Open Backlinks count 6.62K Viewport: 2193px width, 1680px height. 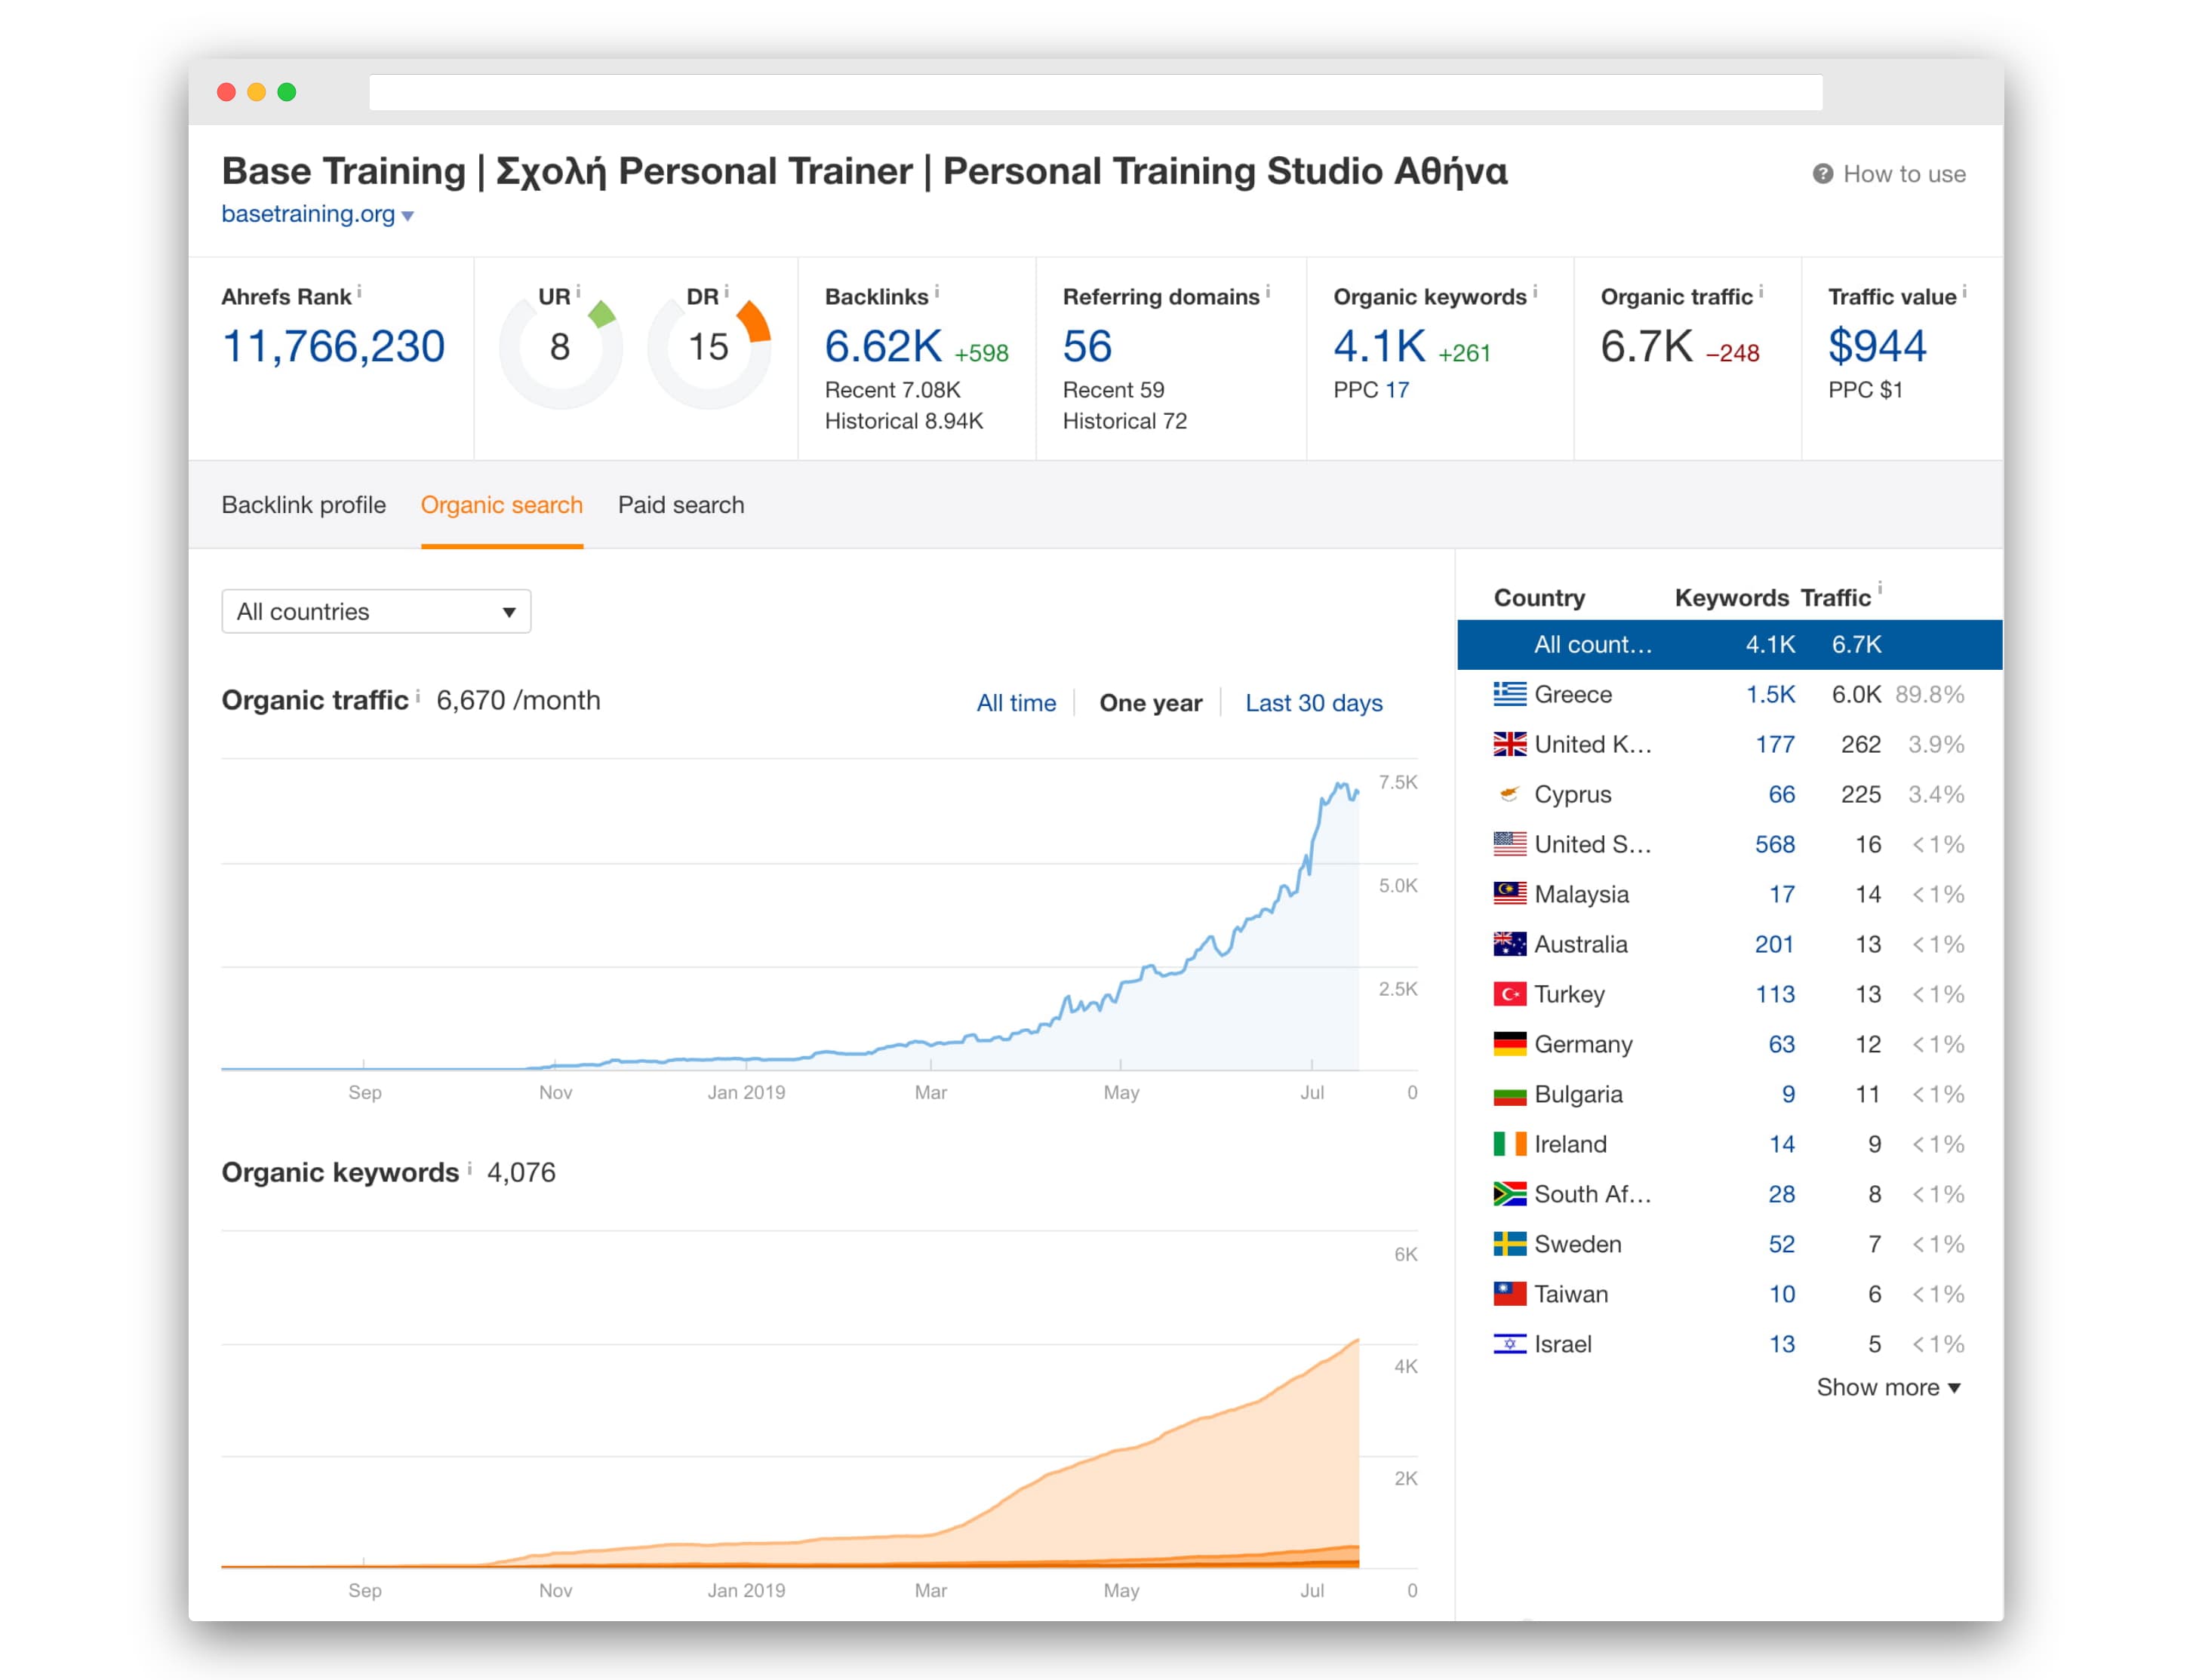pos(884,346)
